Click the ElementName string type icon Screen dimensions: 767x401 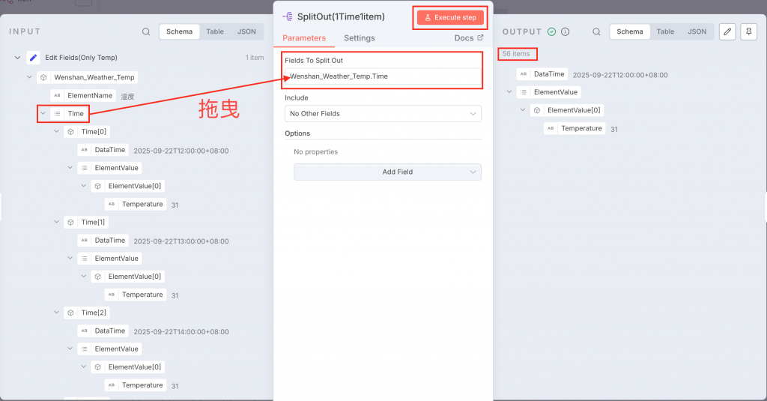pyautogui.click(x=57, y=95)
